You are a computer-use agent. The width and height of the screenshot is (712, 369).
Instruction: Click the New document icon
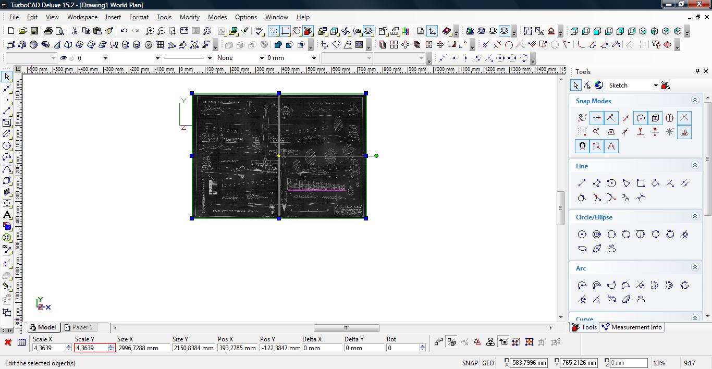pyautogui.click(x=11, y=31)
